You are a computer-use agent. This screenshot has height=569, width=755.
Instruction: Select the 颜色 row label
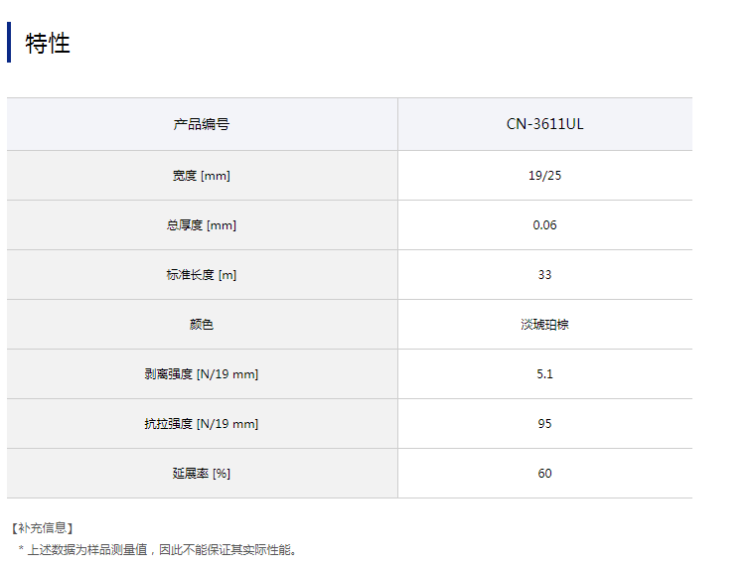point(202,325)
